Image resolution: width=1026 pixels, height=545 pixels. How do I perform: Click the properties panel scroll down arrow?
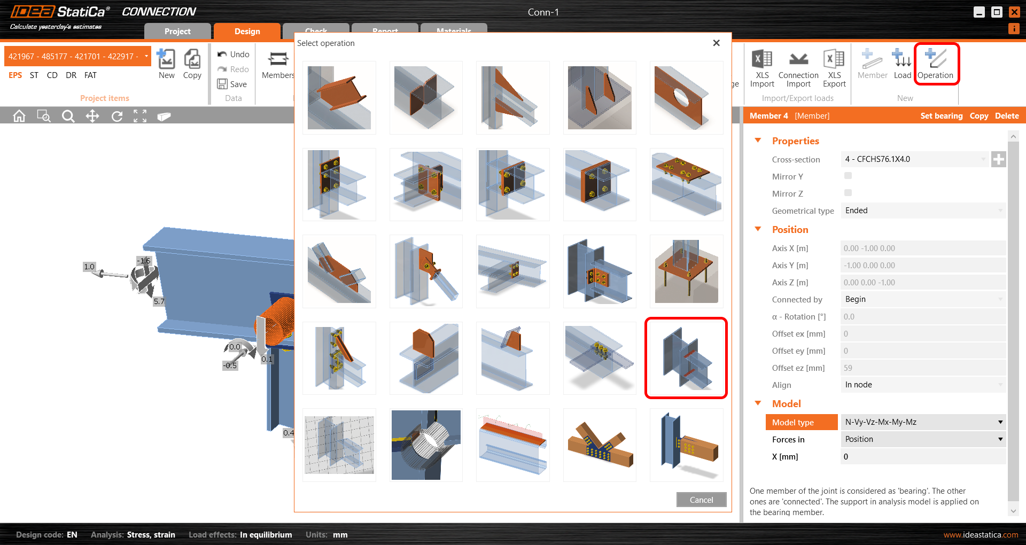click(1013, 511)
